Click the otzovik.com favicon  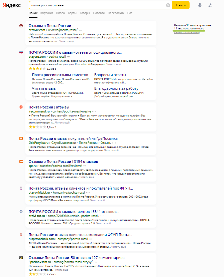tap(21, 26)
